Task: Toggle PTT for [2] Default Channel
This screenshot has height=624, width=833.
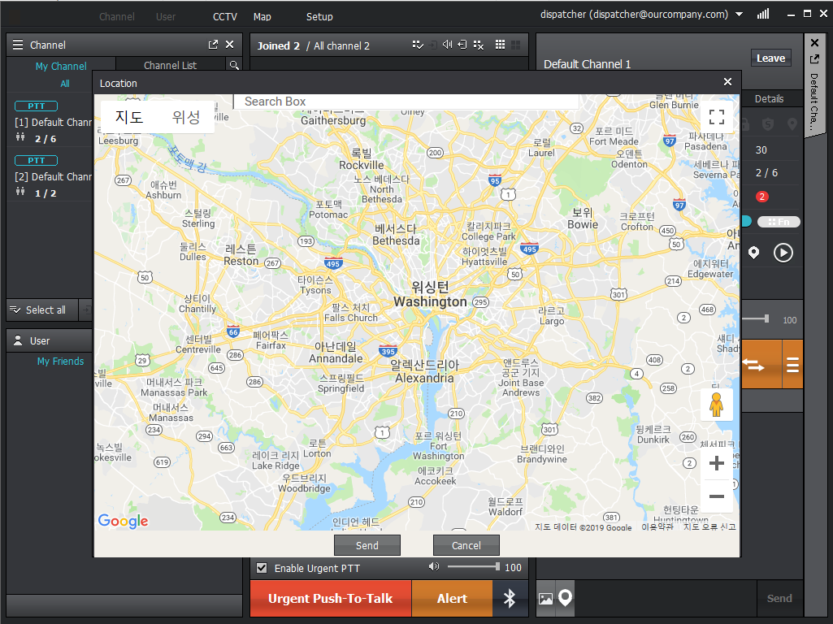Action: [36, 161]
